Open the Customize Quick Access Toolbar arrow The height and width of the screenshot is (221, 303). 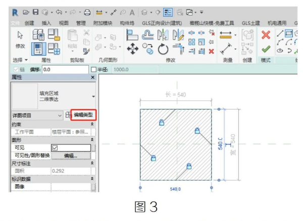coord(201,12)
